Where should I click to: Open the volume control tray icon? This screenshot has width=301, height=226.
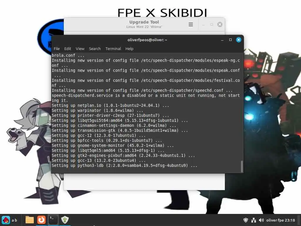[x=261, y=220]
